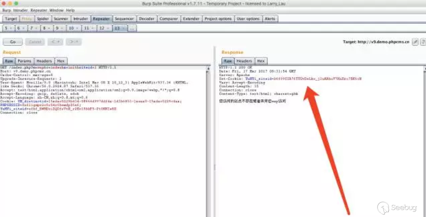Select Repeater request tab 6
Image resolution: width=426 pixels, height=217 pixels.
pos(21,29)
